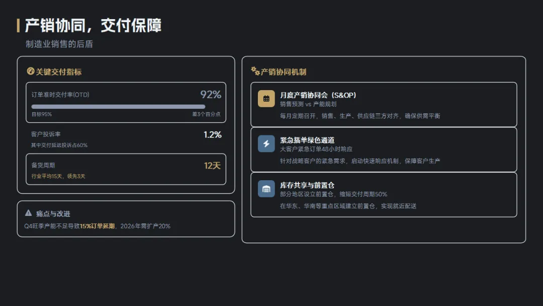Click the 痛点与改进 section heading

[53, 213]
